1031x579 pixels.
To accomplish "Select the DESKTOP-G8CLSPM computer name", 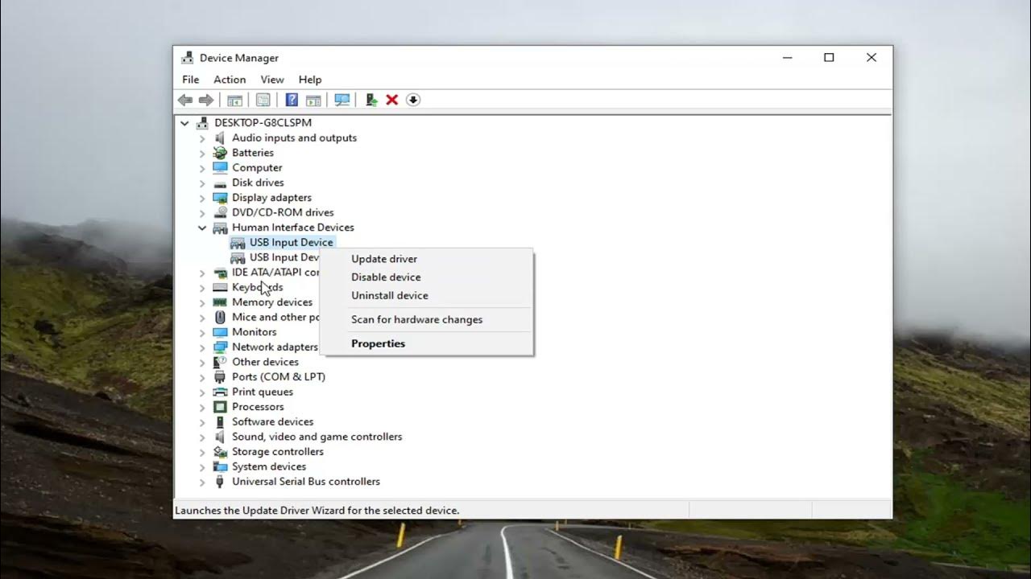I will (x=263, y=123).
